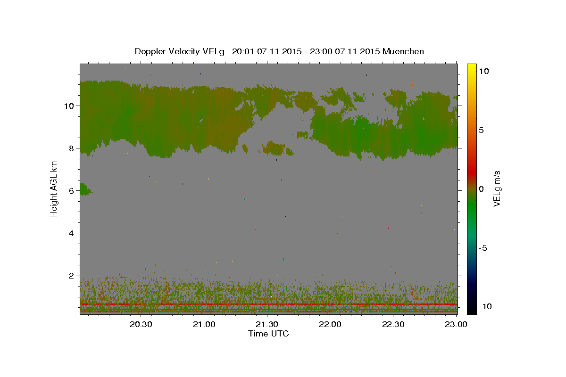Click the 21:00 time tick label

[x=204, y=324]
